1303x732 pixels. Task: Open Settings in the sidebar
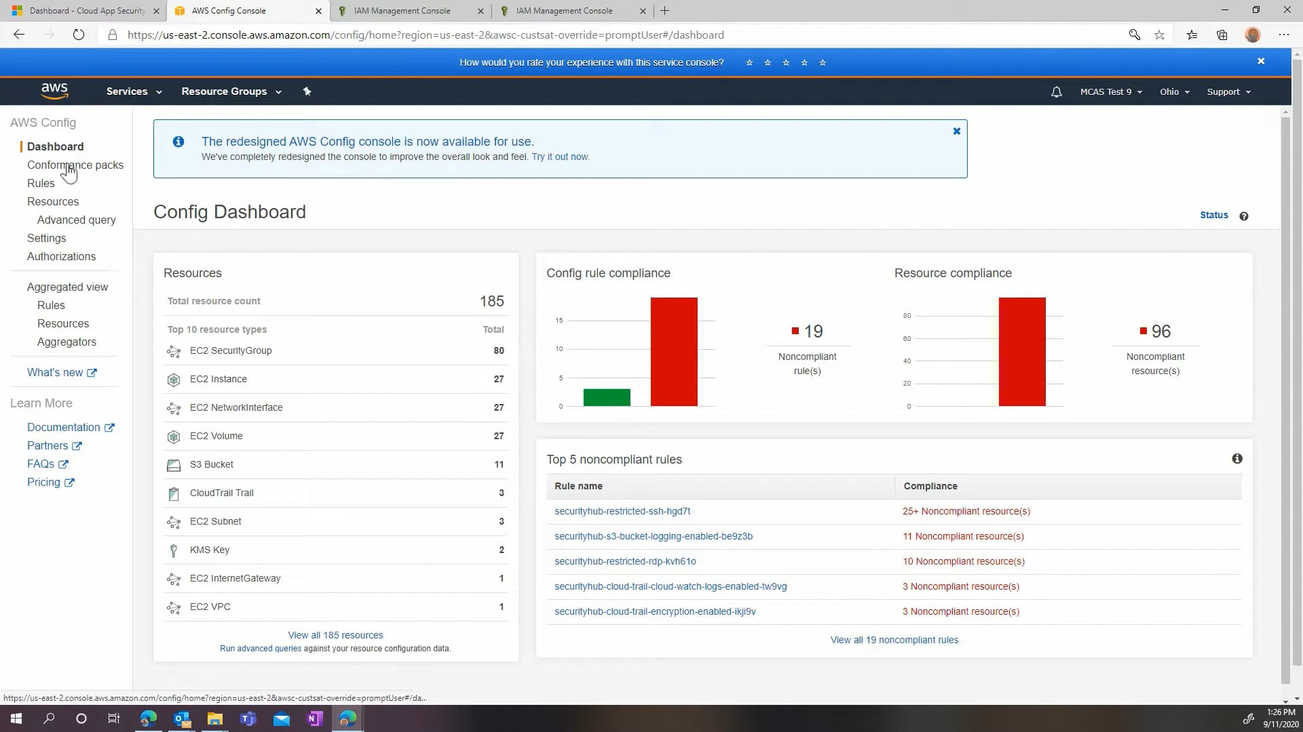point(47,238)
